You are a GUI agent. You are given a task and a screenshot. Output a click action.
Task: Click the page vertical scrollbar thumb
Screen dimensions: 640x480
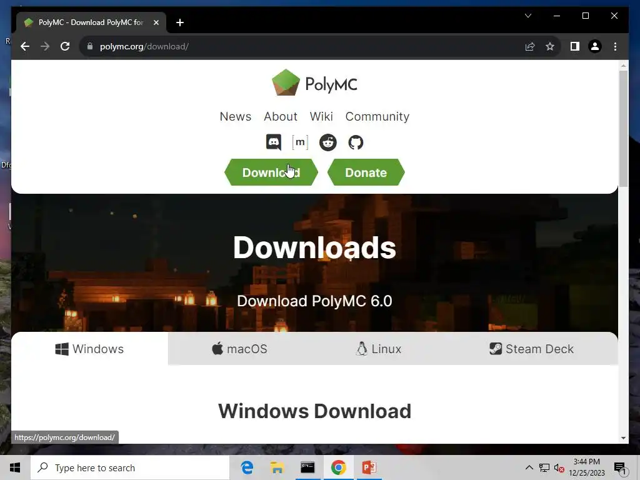tap(623, 129)
